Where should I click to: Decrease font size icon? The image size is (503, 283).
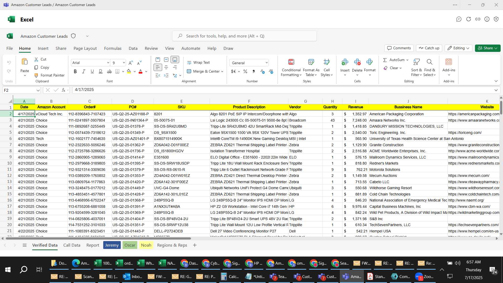point(139,63)
